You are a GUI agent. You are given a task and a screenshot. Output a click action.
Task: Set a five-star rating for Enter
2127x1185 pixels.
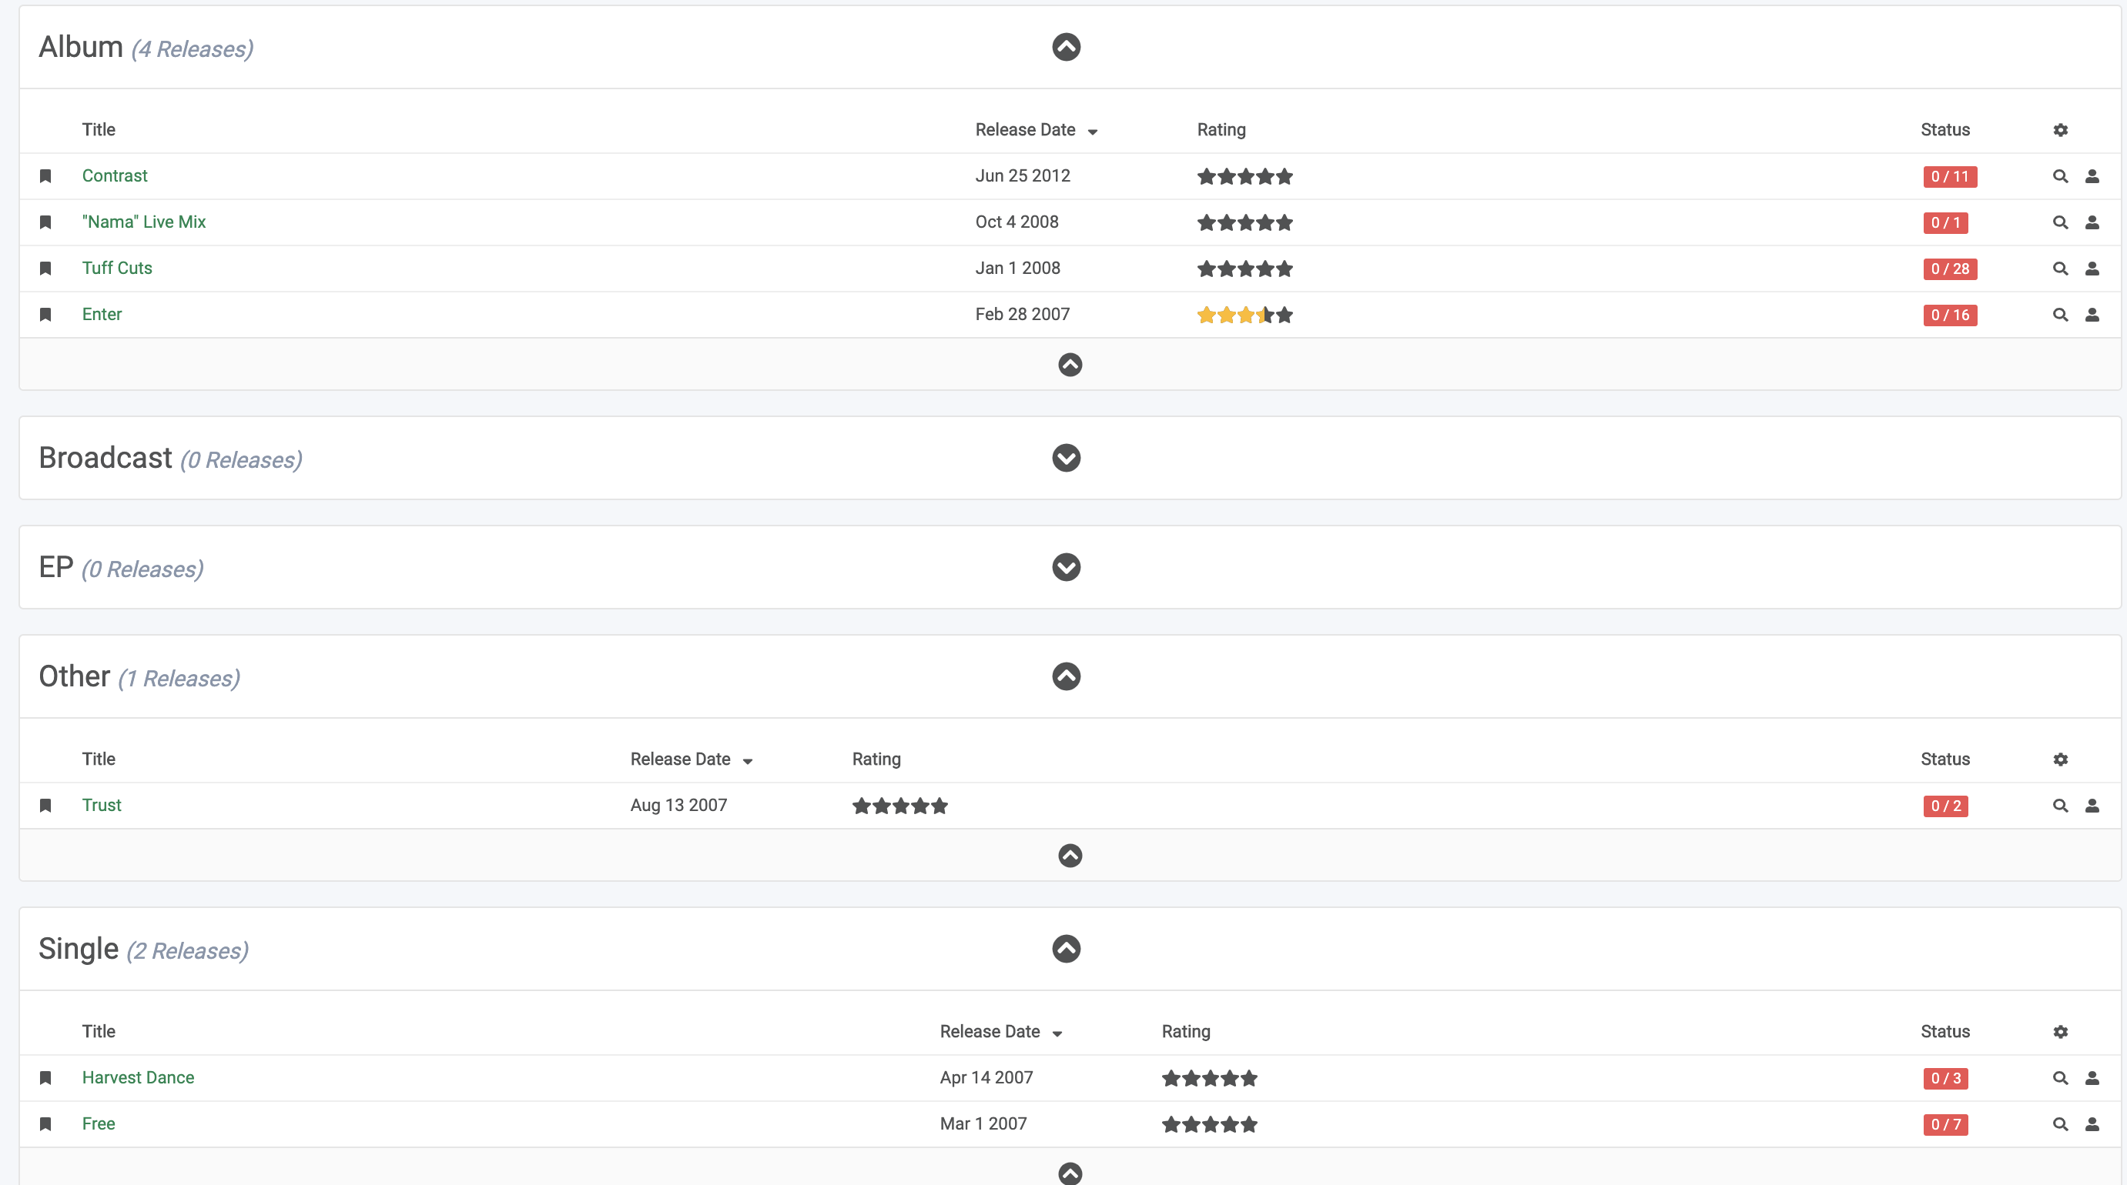[1285, 315]
